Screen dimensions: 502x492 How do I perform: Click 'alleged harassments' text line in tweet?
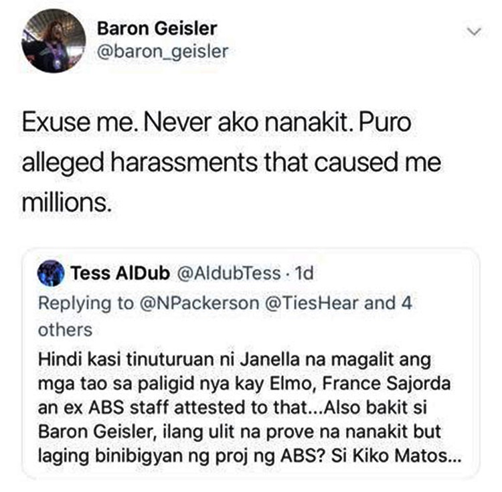(x=232, y=162)
